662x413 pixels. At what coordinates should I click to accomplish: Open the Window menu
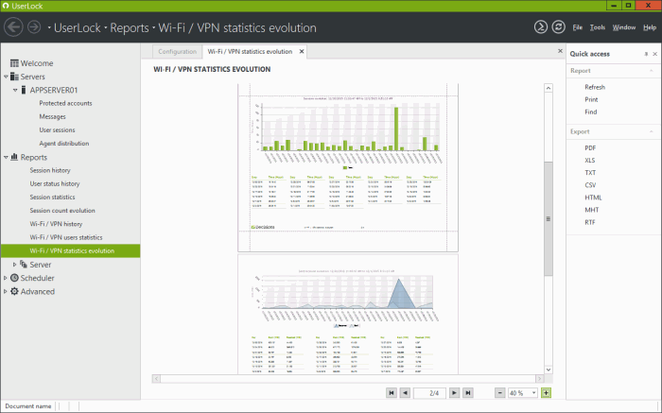(x=624, y=27)
